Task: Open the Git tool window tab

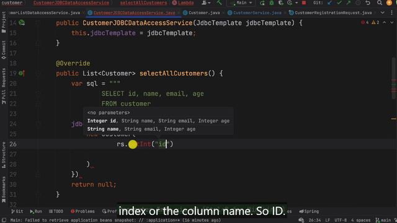Action: tap(17, 211)
